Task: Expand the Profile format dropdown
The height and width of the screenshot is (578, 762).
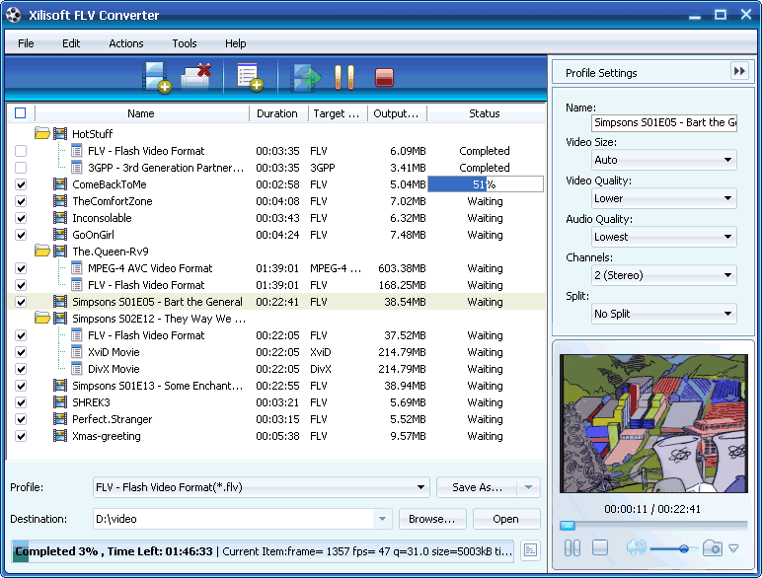Action: point(262,487)
